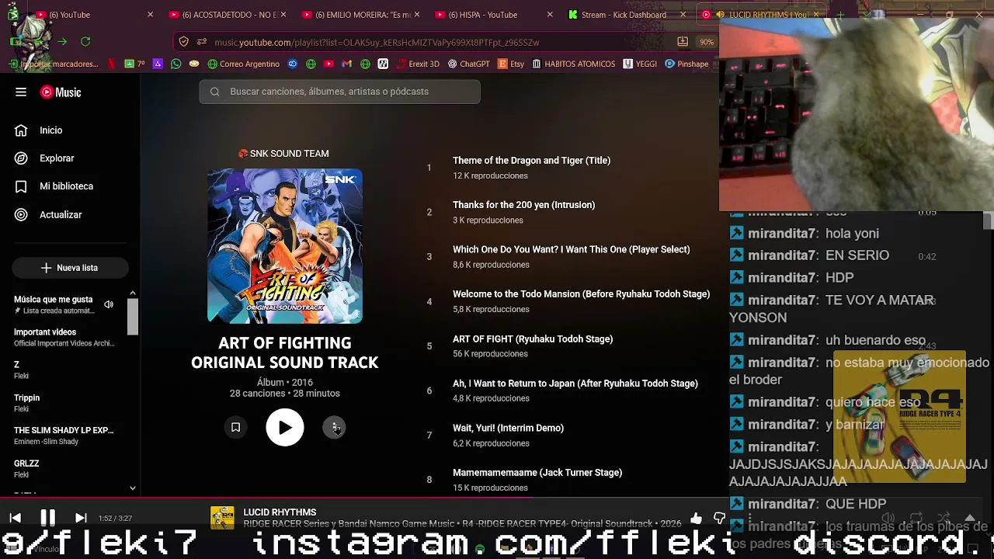Open the Erexit 3D bookmark
The width and height of the screenshot is (994, 559).
point(418,64)
